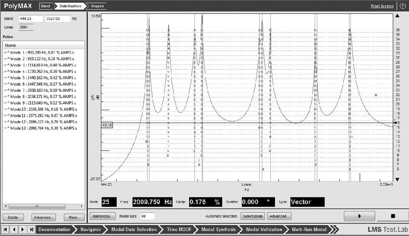Click the Select poles button
The image size is (409, 236).
[x=253, y=216]
